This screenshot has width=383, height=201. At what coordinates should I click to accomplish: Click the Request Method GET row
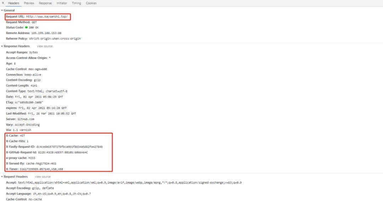[21, 22]
